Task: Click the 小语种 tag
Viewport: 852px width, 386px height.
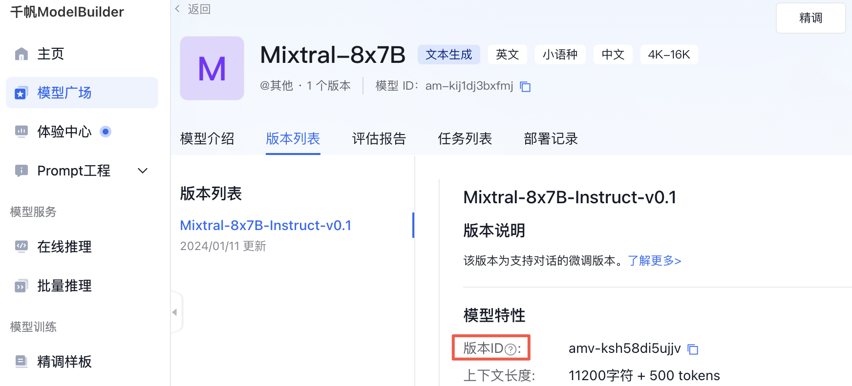Action: 560,55
